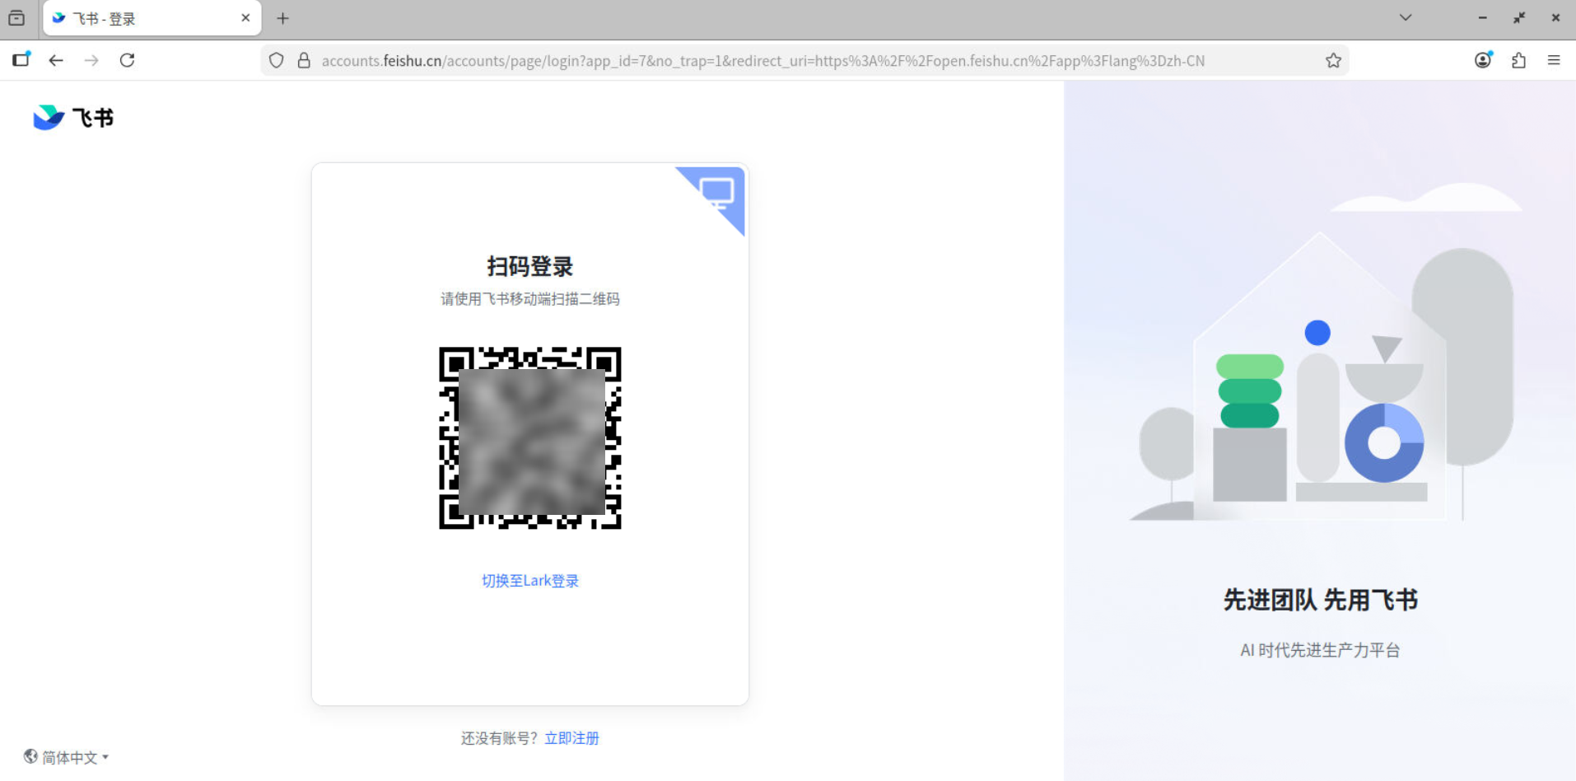Image resolution: width=1576 pixels, height=781 pixels.
Task: Bookmark this page with the star icon
Action: point(1333,60)
